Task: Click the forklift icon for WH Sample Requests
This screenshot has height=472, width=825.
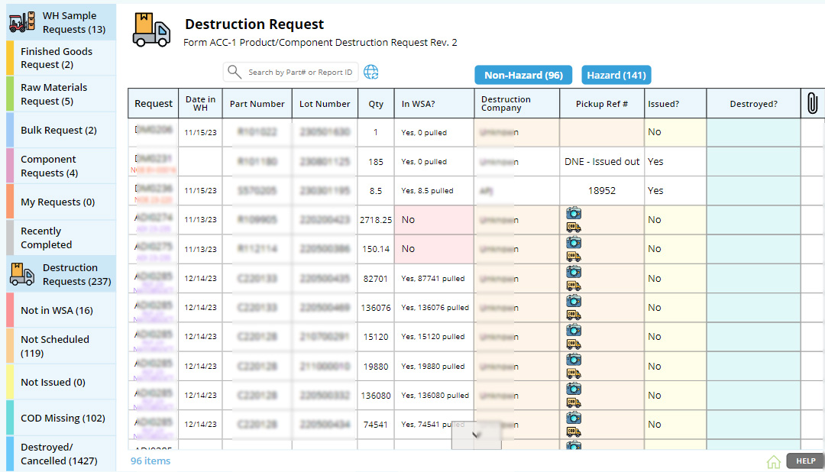Action: 22,22
